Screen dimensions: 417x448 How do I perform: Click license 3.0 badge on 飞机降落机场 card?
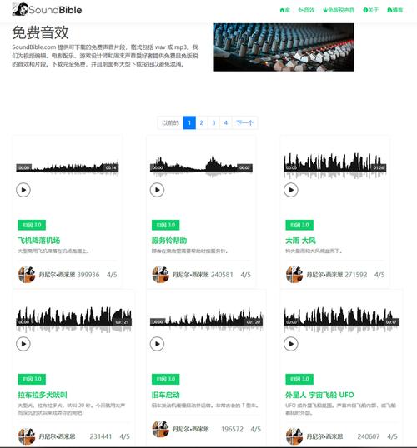click(32, 225)
